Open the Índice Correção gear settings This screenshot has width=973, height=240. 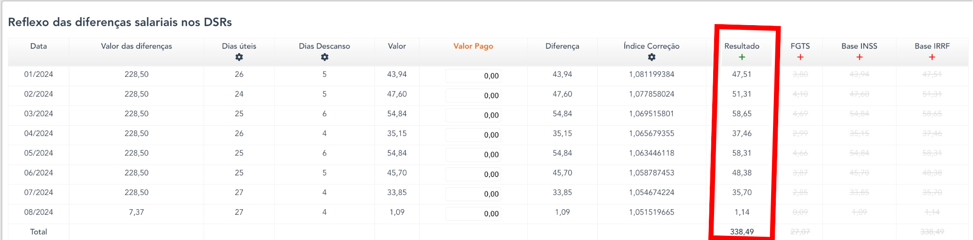coord(651,57)
